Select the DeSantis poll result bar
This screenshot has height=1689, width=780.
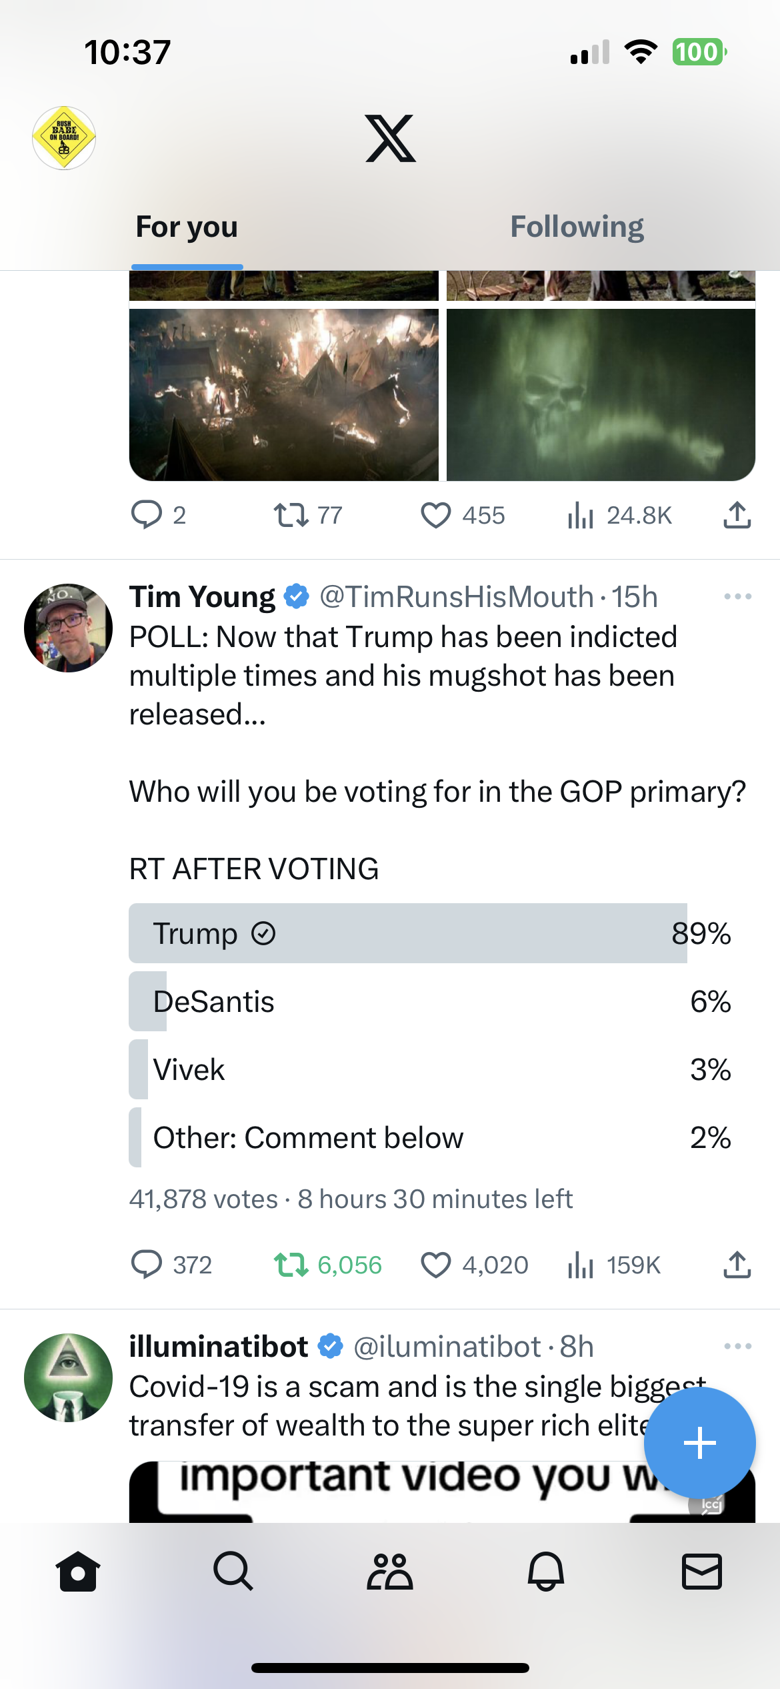click(x=429, y=1001)
